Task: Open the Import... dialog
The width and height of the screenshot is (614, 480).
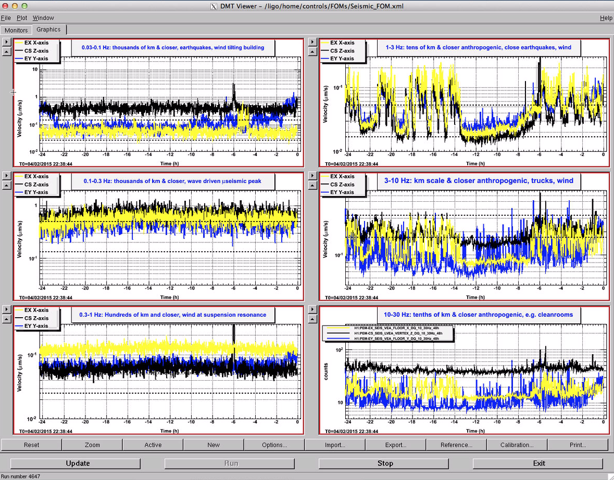Action: (335, 445)
